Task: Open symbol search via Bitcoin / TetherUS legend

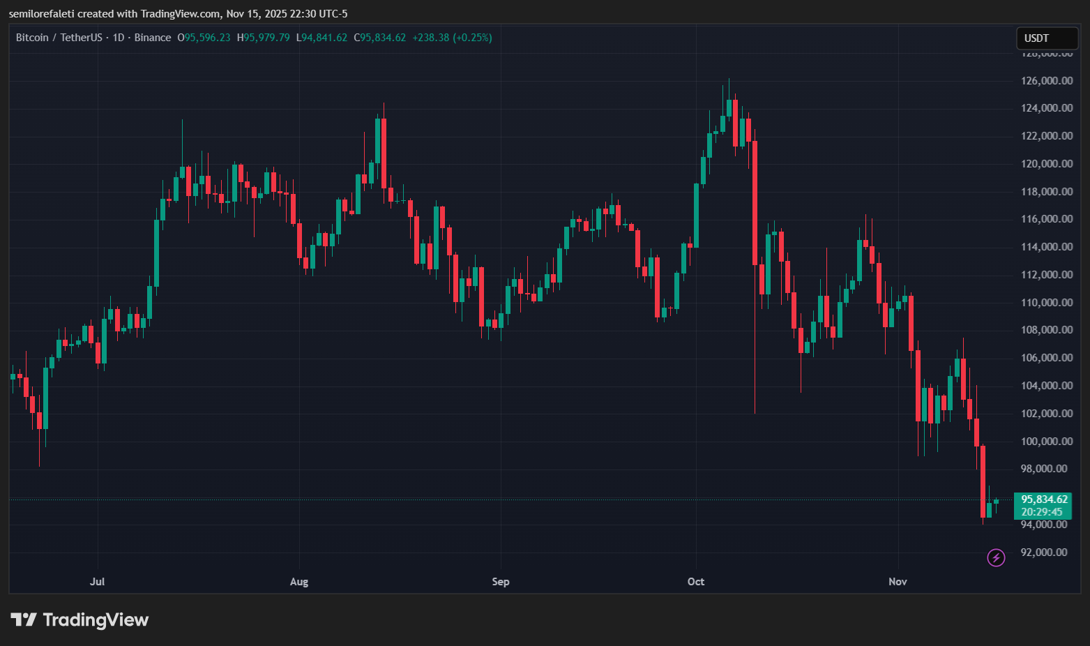Action: 59,38
